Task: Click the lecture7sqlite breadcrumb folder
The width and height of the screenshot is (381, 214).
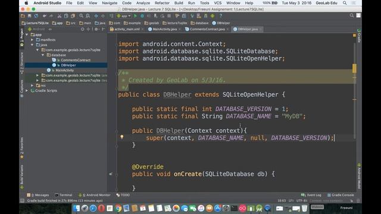Action: pos(174,23)
